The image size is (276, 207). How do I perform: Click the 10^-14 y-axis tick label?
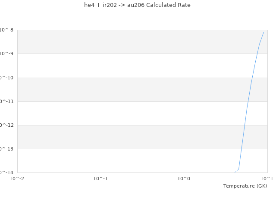point(6,172)
